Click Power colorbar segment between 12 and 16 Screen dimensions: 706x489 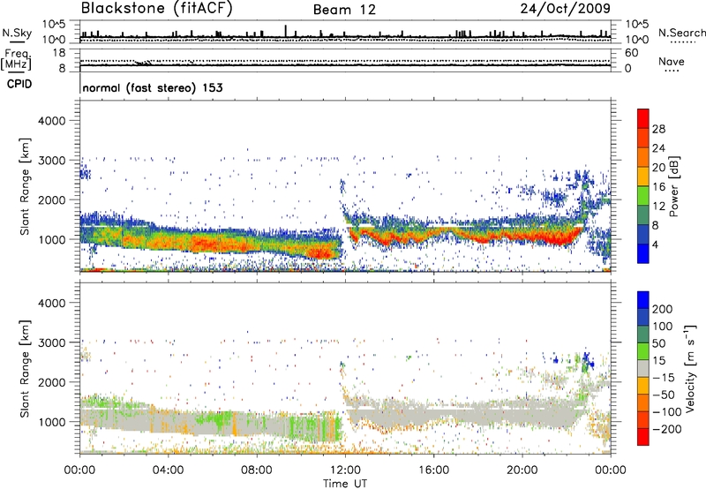pos(643,196)
